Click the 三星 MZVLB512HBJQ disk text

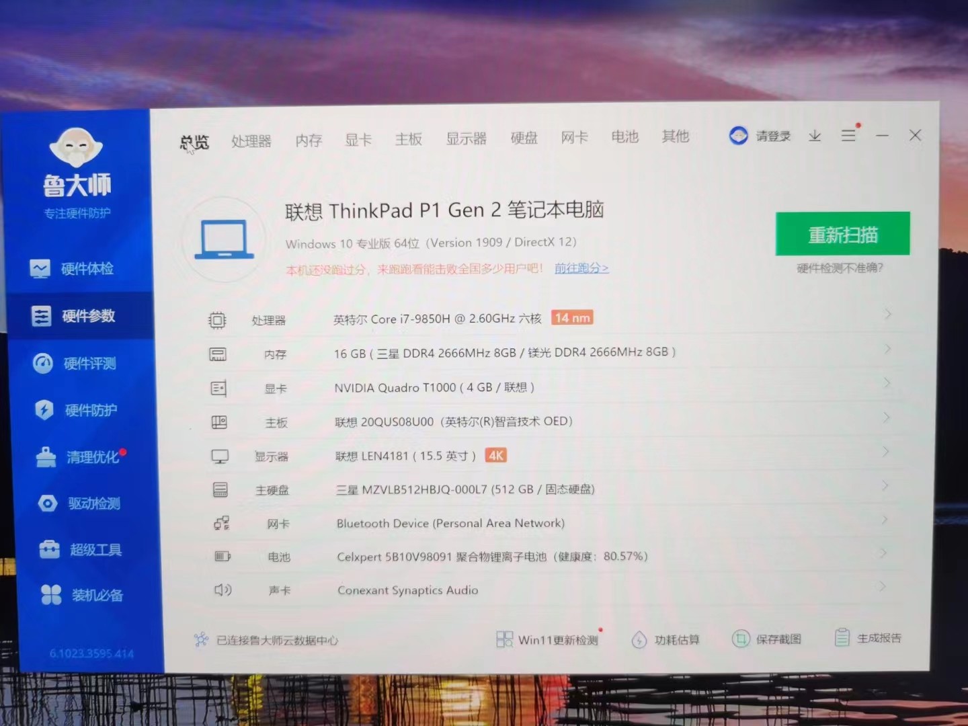click(x=465, y=489)
